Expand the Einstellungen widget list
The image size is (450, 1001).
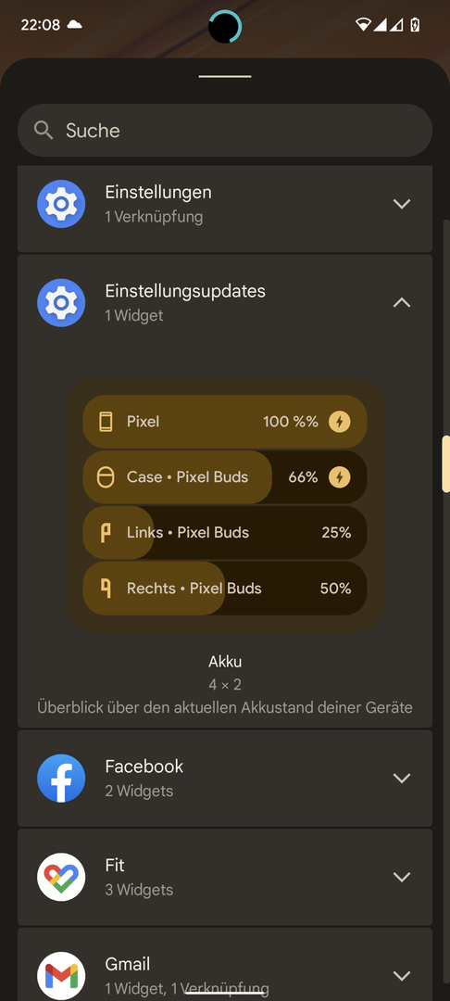pyautogui.click(x=402, y=204)
